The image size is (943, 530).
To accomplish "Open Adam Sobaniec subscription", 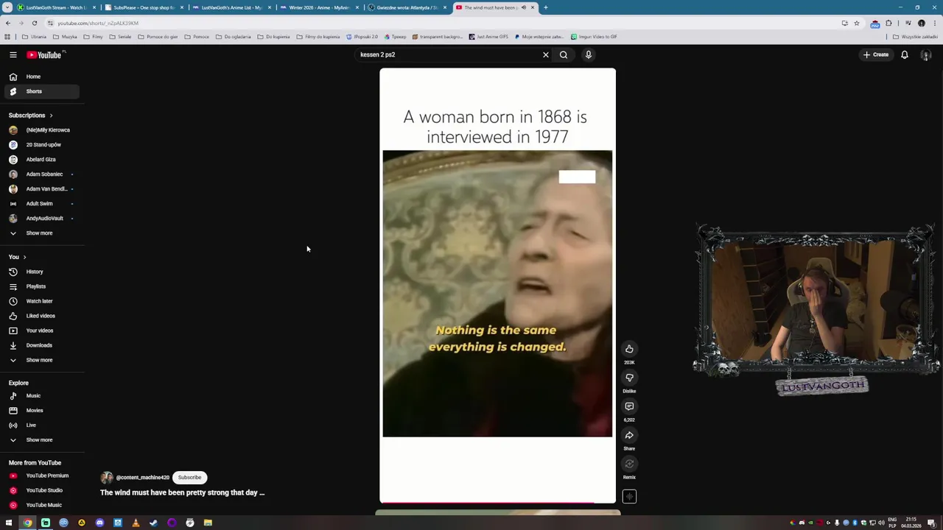I will [41, 174].
